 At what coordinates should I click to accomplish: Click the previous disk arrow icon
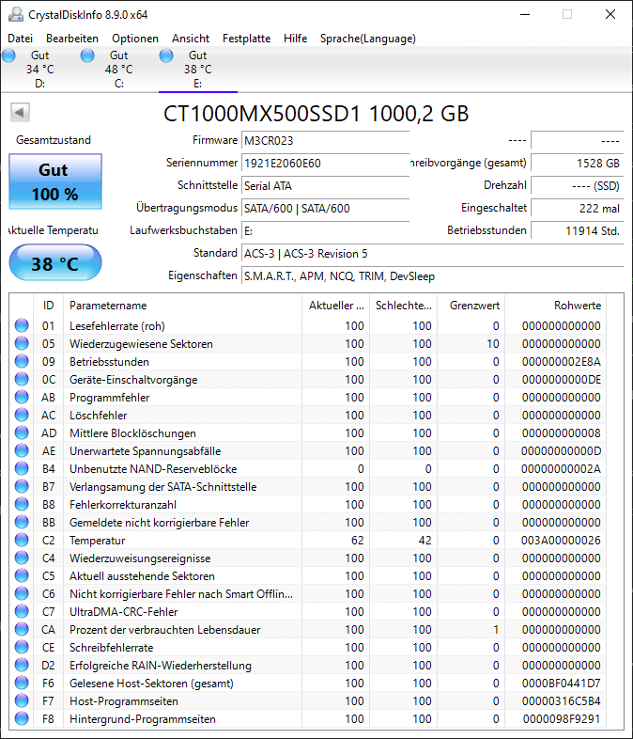click(x=20, y=113)
